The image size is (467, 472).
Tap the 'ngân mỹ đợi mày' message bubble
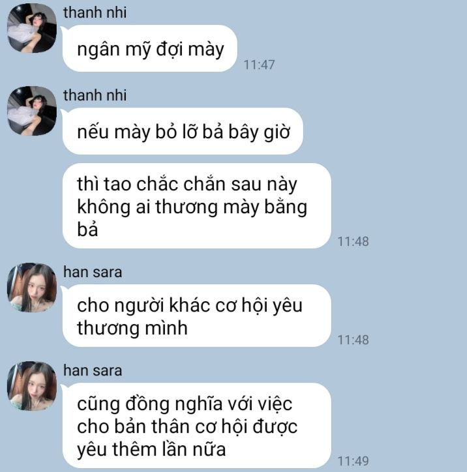[x=149, y=48]
